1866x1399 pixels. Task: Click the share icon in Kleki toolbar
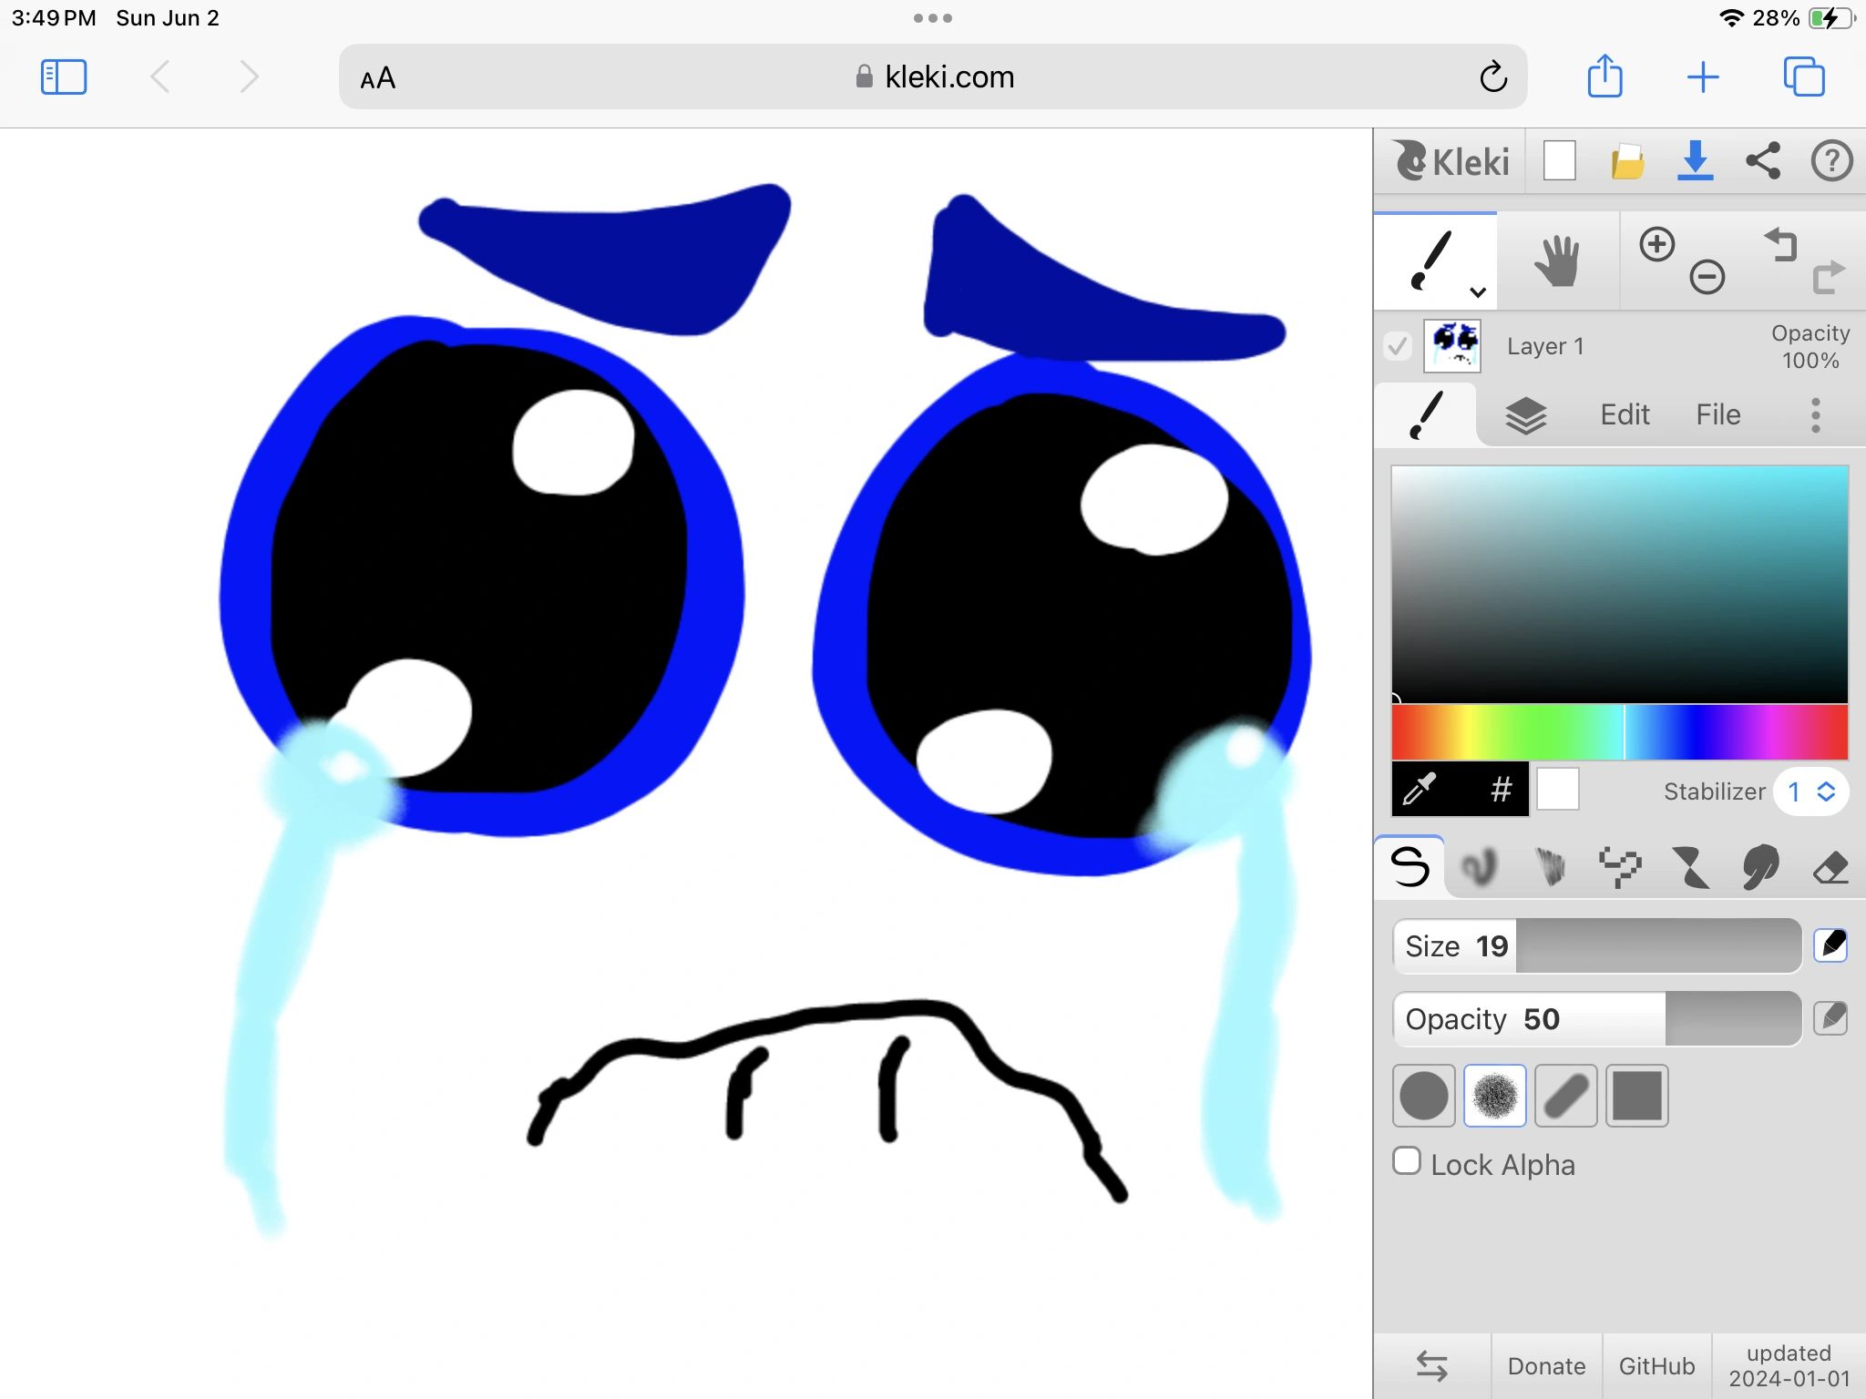coord(1763,161)
